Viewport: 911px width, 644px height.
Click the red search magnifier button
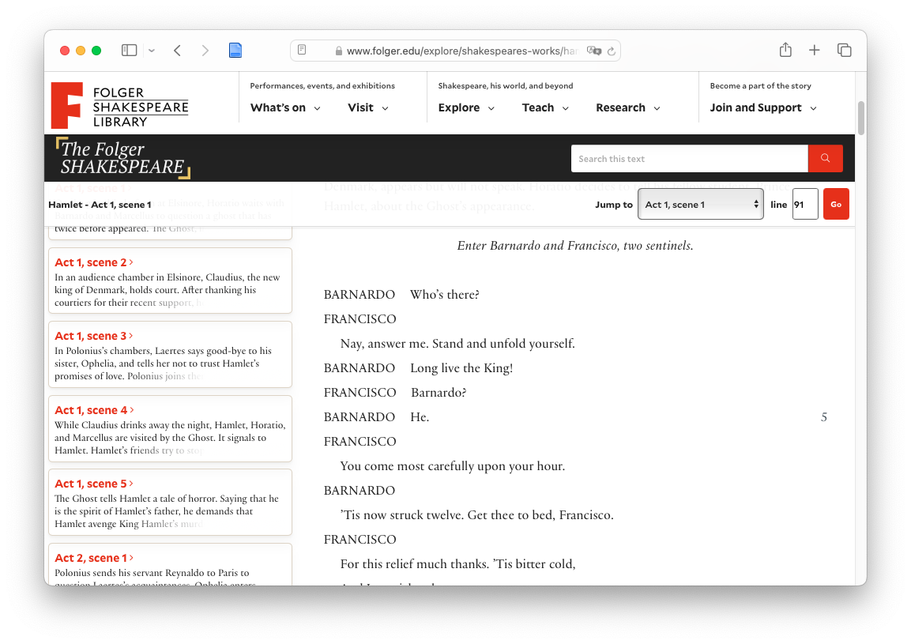[825, 159]
